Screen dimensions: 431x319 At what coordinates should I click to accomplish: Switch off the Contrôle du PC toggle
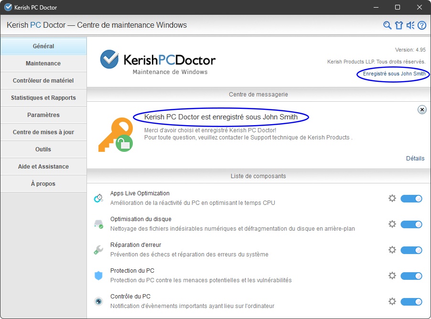(x=411, y=301)
